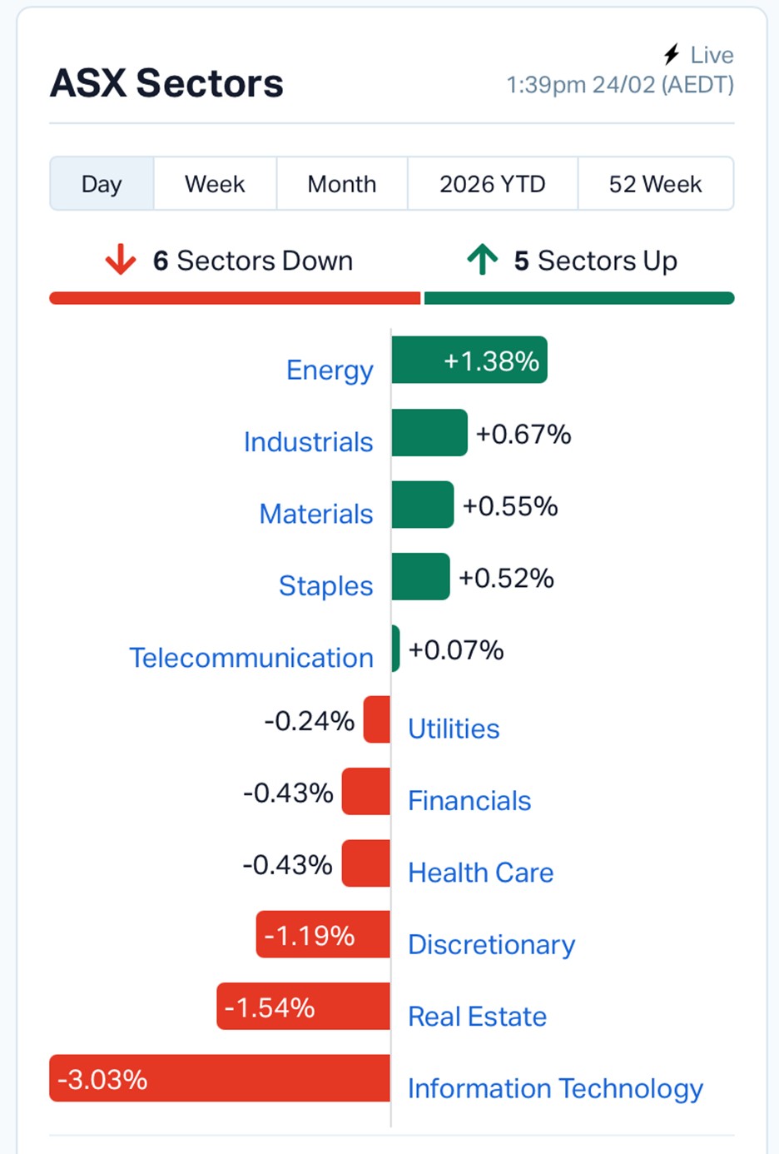
Task: Click the green +1.38% Energy bar
Action: 469,360
